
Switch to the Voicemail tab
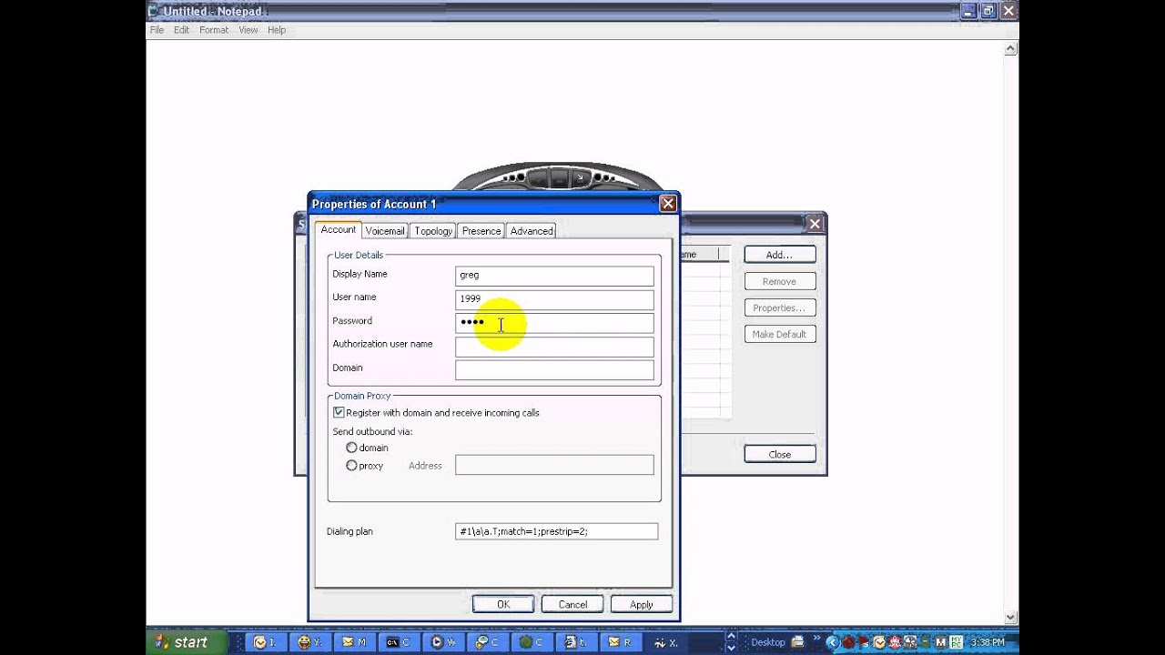click(x=385, y=231)
